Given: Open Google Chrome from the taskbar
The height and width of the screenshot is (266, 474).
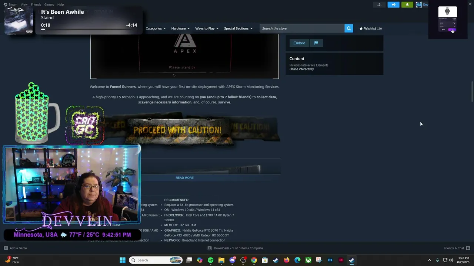Looking at the screenshot, I should 254,260.
